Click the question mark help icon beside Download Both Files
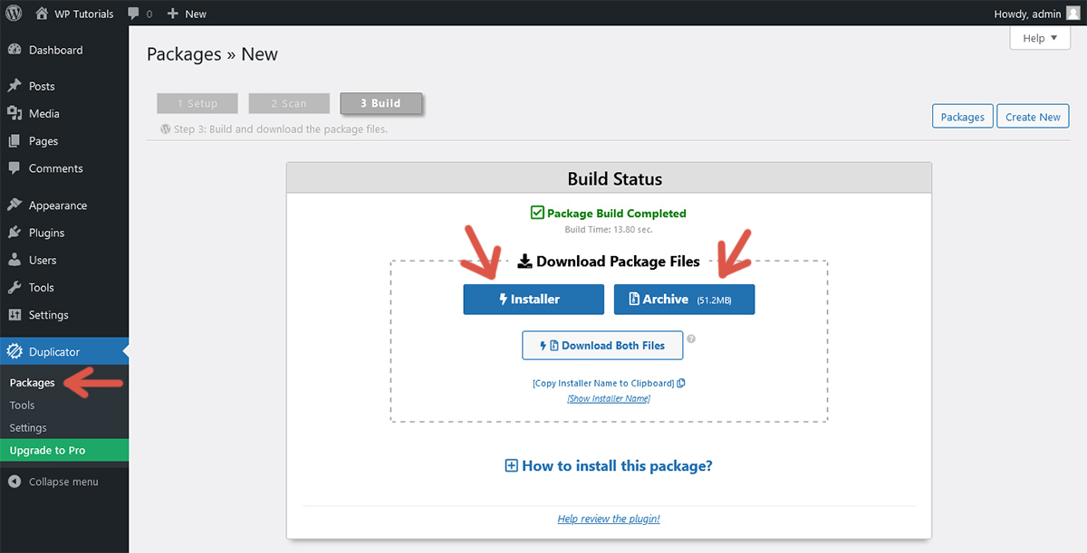1087x553 pixels. click(691, 338)
